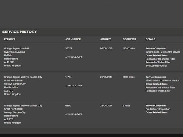Click the JOB DATE column header
The height and width of the screenshot is (137, 183).
106,39
